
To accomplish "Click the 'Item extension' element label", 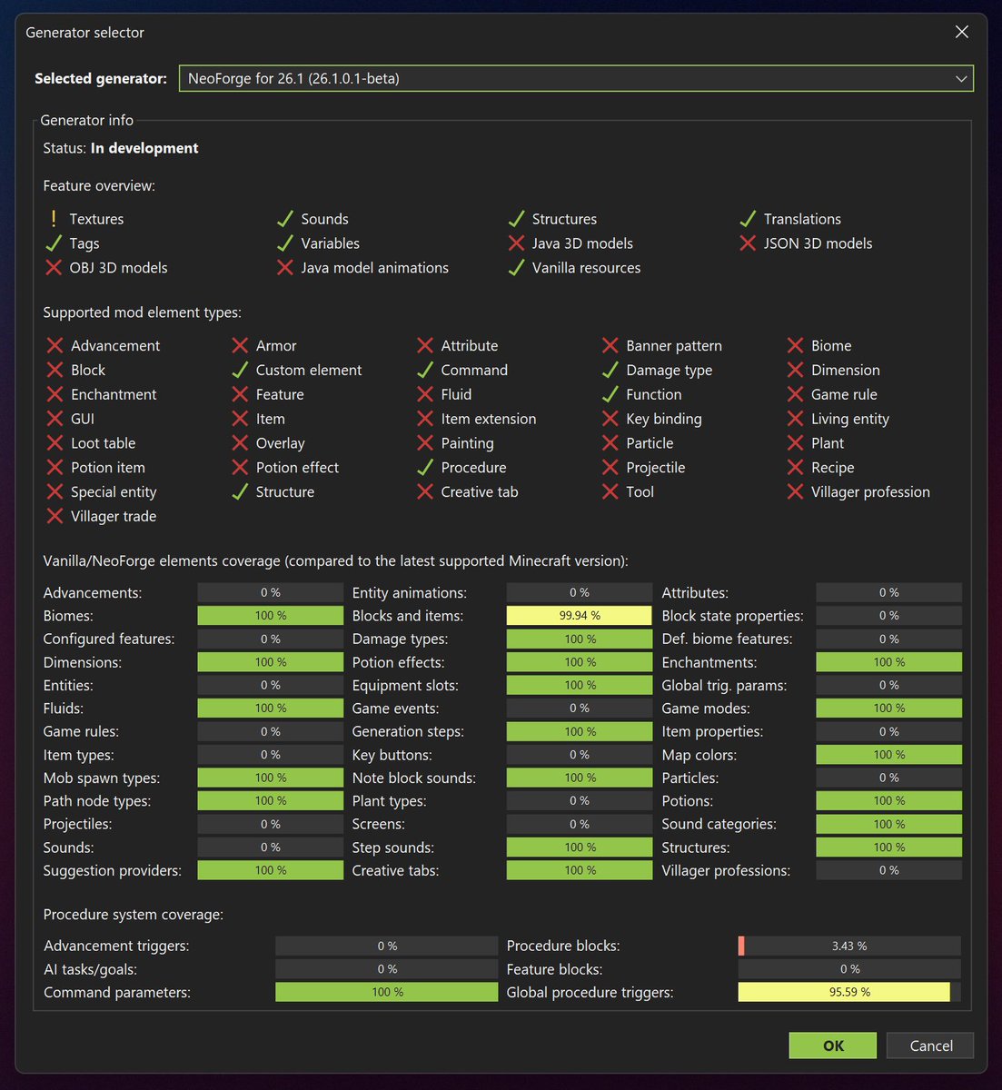I will point(489,419).
